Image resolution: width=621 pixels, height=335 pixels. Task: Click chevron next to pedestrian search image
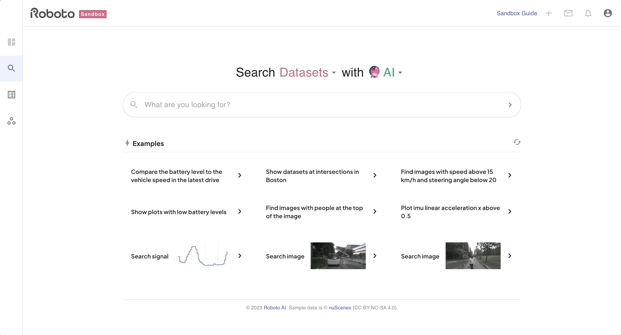click(x=510, y=256)
